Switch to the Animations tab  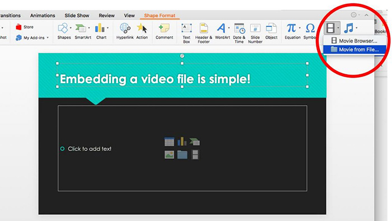coord(43,16)
